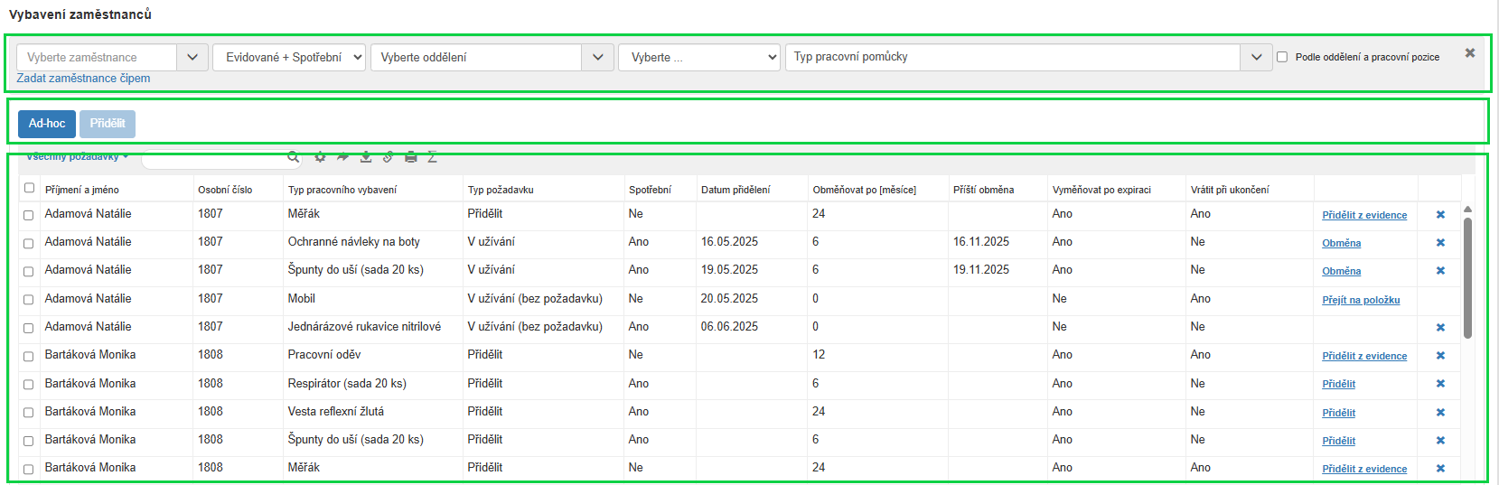Open the 'Evidované + Spotřební' dropdown
This screenshot has width=1499, height=485.
[288, 57]
